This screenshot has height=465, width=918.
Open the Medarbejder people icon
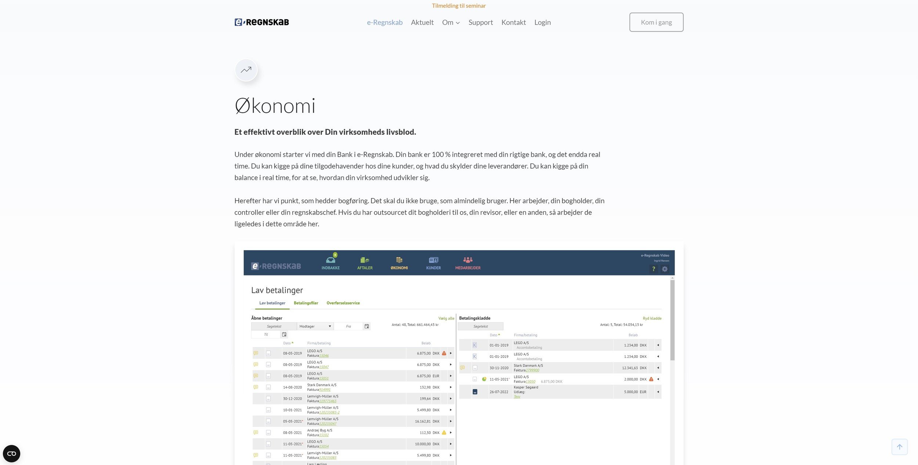click(x=467, y=260)
